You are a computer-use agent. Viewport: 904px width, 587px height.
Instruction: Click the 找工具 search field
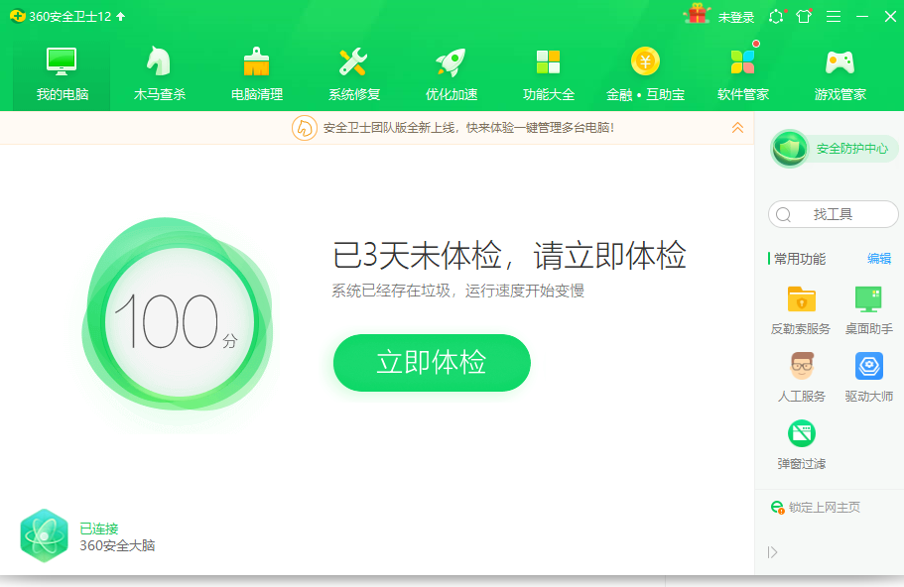click(834, 214)
